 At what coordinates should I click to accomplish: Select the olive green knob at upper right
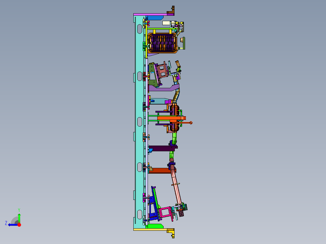183,43
